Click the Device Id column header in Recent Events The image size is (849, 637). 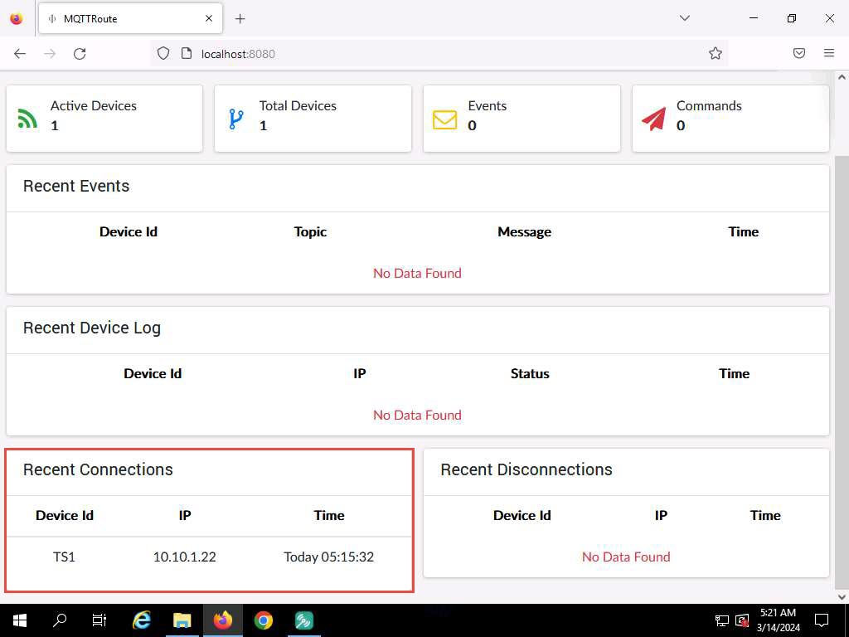coord(129,232)
